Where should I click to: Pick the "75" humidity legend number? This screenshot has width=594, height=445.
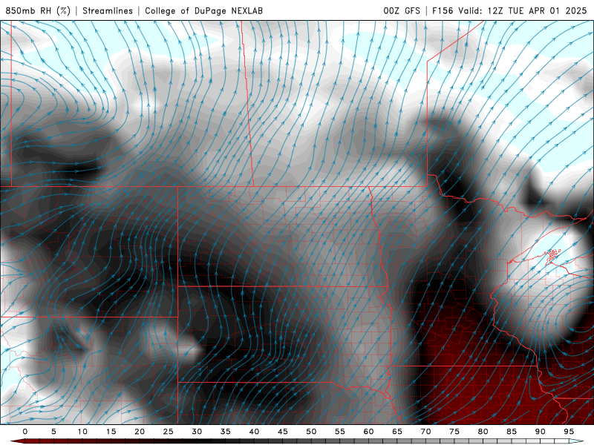click(x=454, y=432)
